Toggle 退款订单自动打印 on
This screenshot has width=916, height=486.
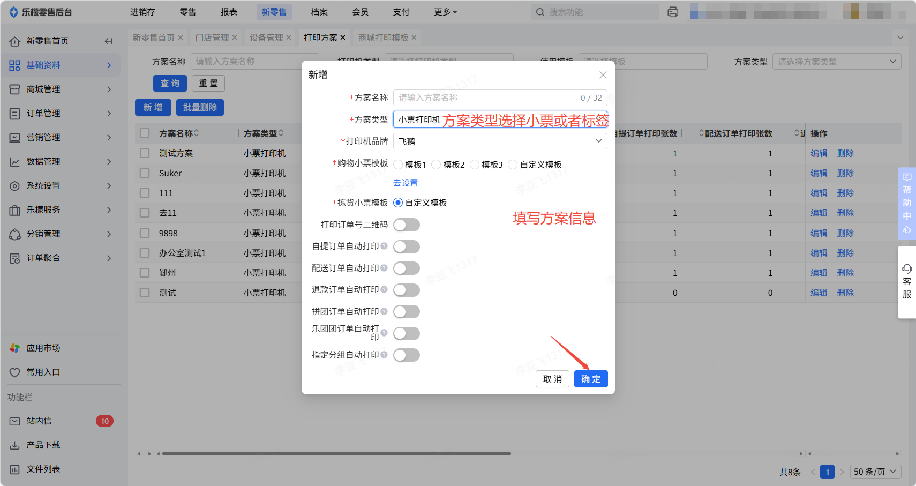(x=406, y=290)
